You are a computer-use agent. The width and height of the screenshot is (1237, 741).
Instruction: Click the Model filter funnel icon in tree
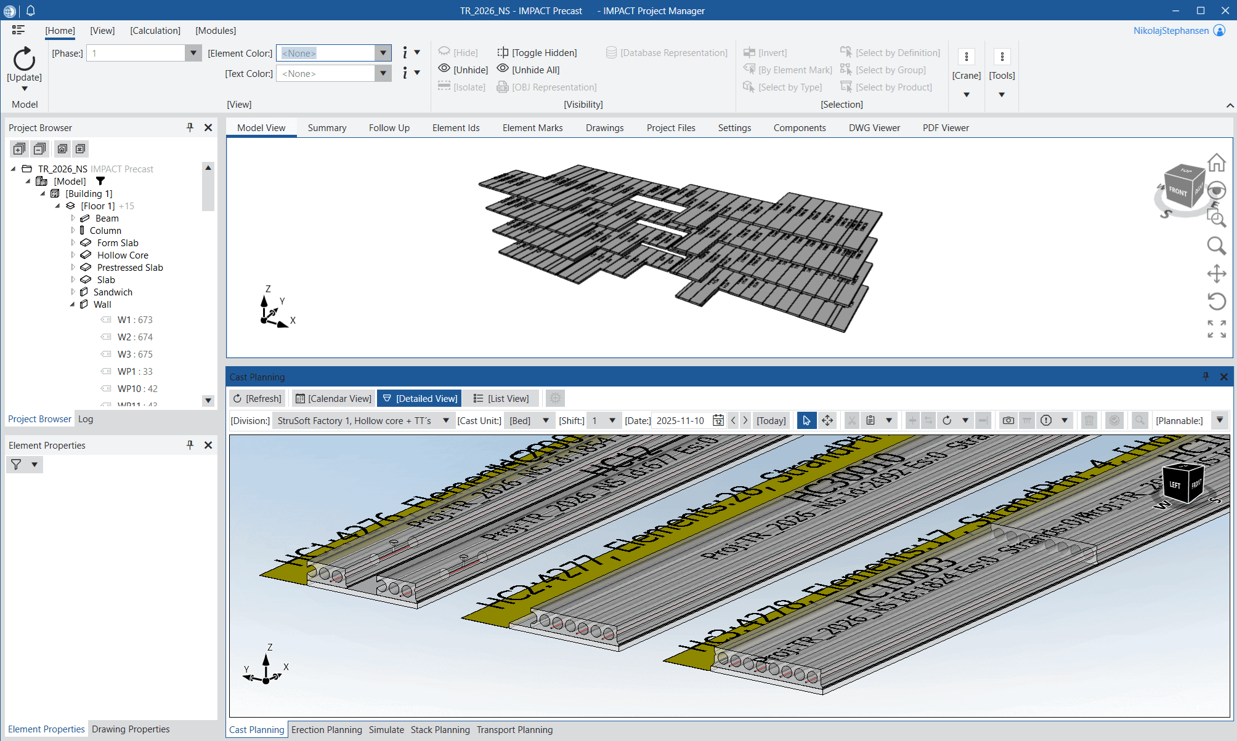[x=100, y=182]
